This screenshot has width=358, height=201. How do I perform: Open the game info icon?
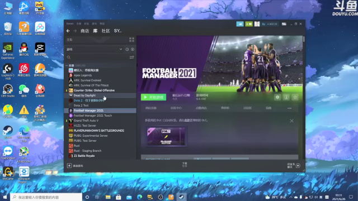[286, 97]
